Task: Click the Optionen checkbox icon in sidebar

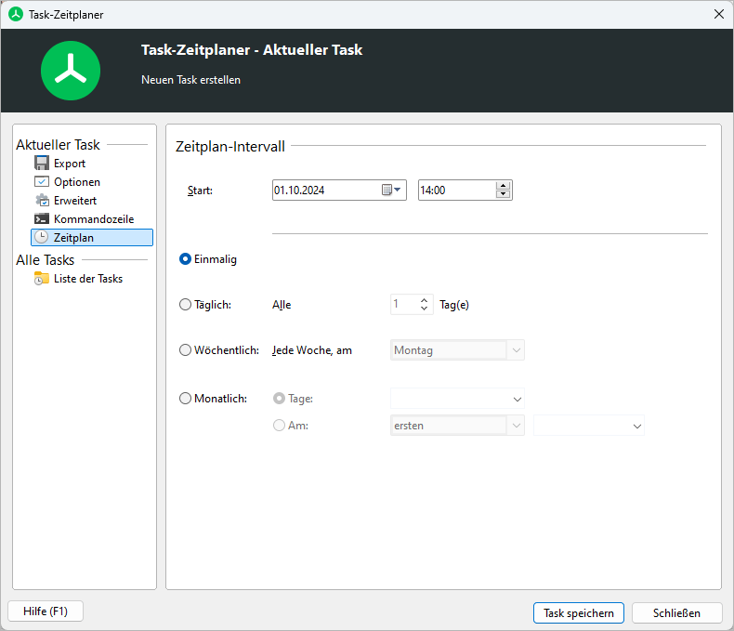Action: 42,181
